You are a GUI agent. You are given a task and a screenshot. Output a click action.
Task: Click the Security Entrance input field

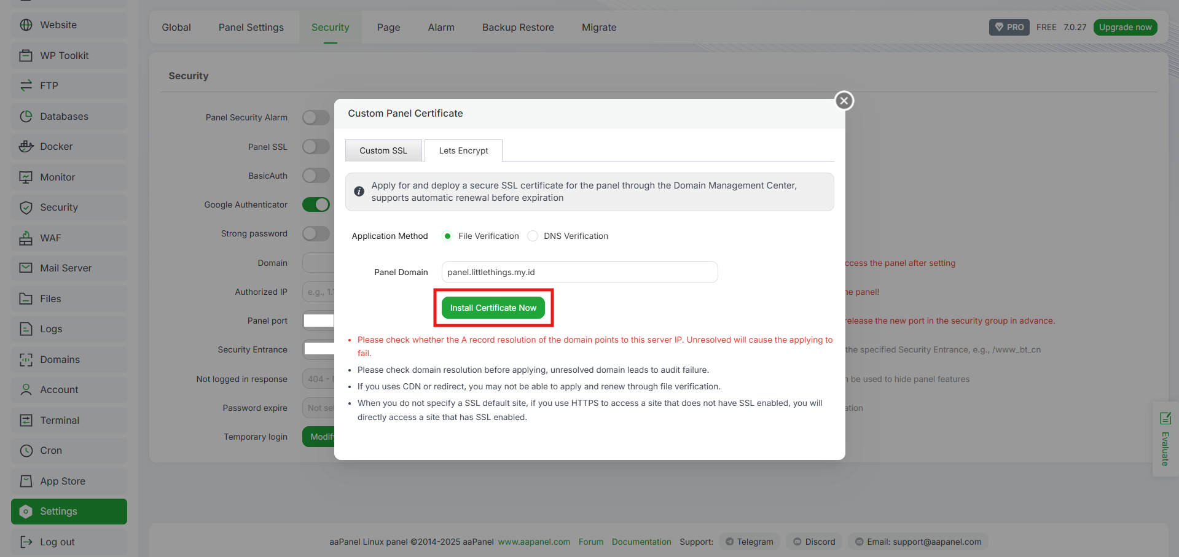[x=318, y=349]
